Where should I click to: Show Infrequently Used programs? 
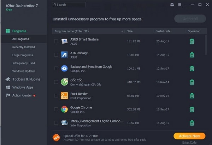24,63
